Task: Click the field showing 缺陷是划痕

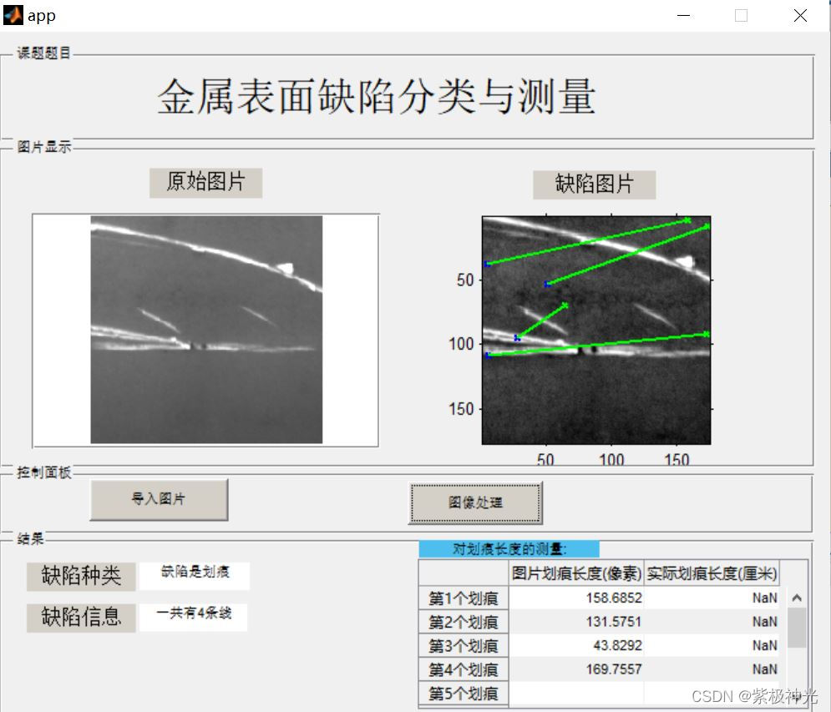Action: click(194, 576)
